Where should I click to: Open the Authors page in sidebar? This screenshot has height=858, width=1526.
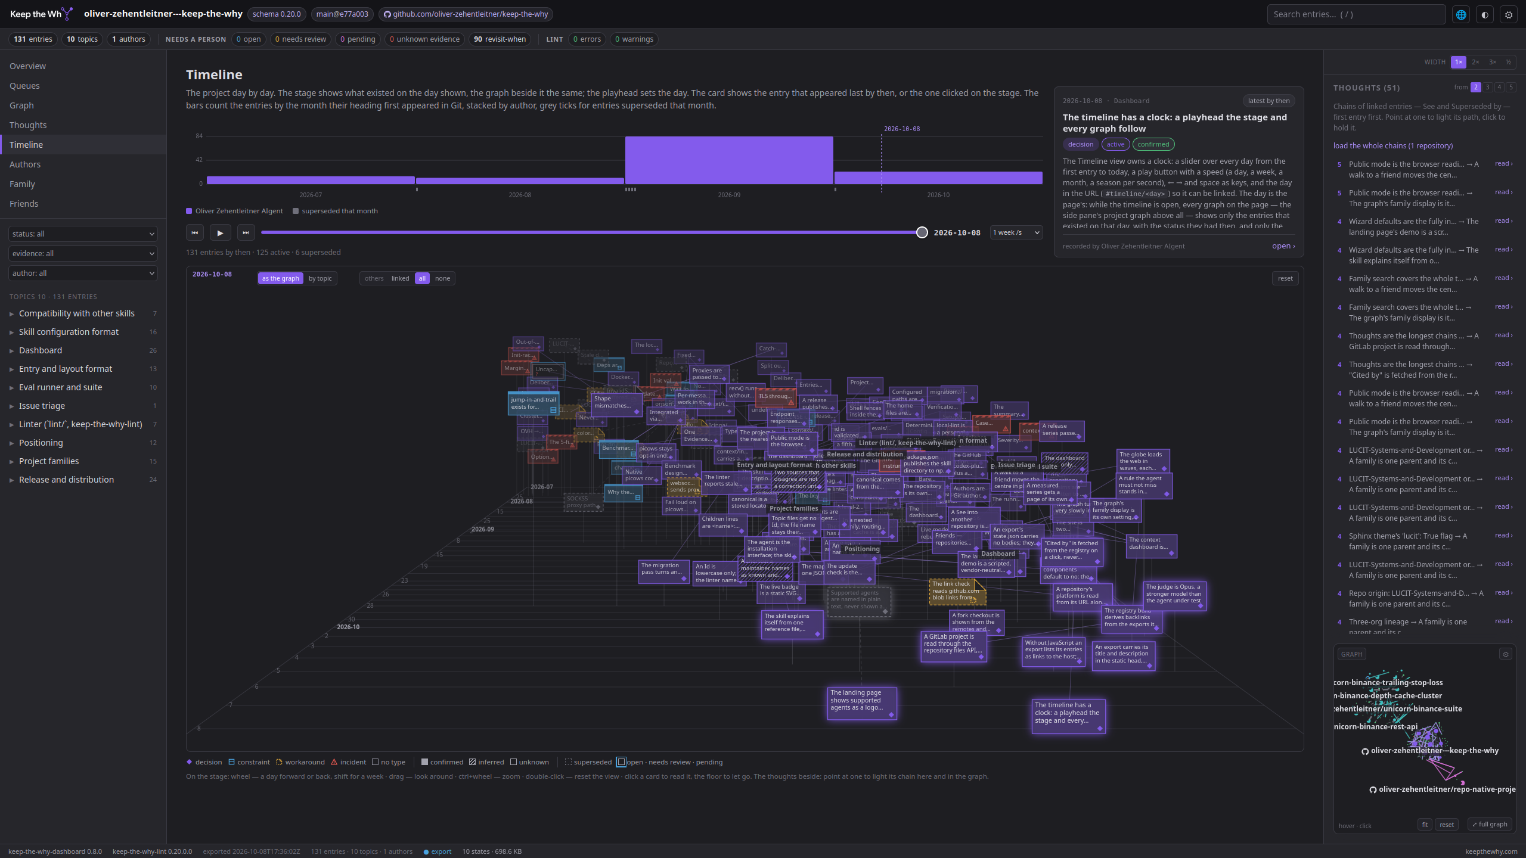pyautogui.click(x=83, y=164)
